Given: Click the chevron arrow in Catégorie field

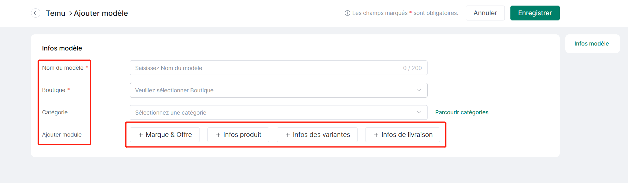Looking at the screenshot, I should click(x=419, y=112).
